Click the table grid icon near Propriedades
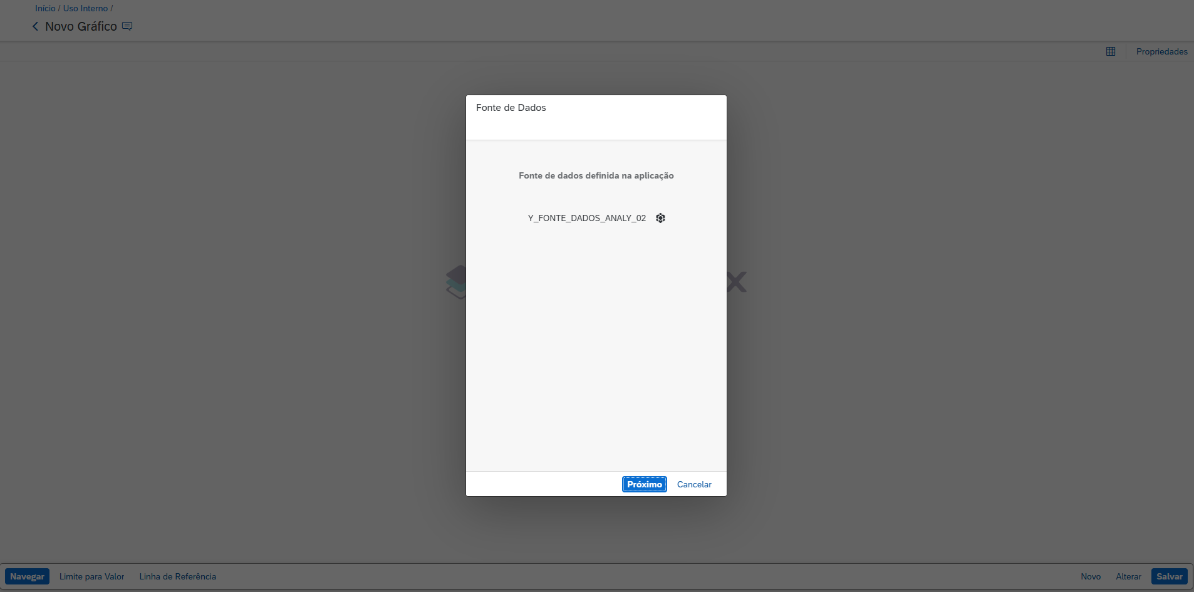The width and height of the screenshot is (1194, 592). click(x=1111, y=51)
